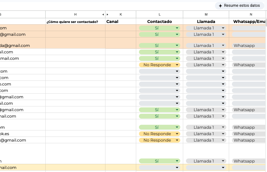
Task: Click the ¿Cómo quiere ser contactado? header cell
Action: click(x=72, y=22)
